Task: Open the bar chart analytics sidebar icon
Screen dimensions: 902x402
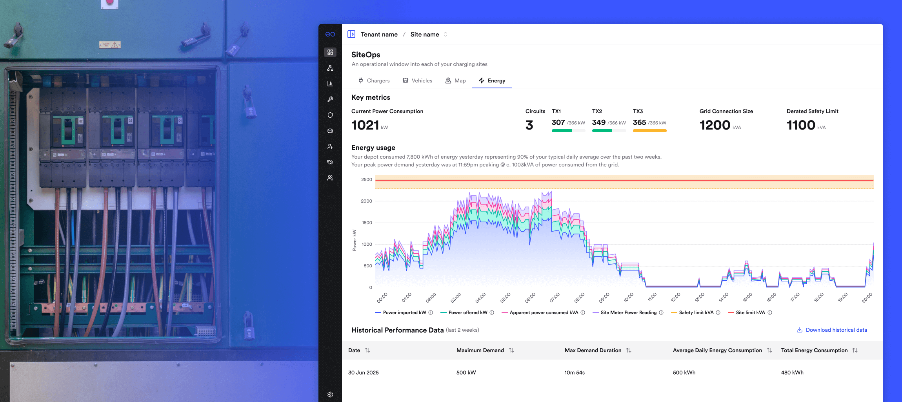Action: click(x=330, y=84)
